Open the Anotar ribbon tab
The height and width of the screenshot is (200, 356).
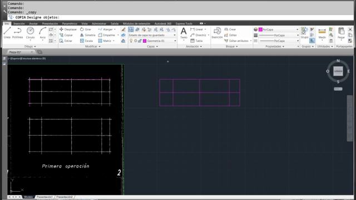point(33,23)
